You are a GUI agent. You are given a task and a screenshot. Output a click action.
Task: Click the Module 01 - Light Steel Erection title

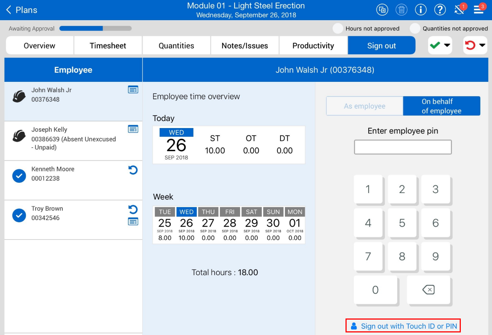click(246, 6)
